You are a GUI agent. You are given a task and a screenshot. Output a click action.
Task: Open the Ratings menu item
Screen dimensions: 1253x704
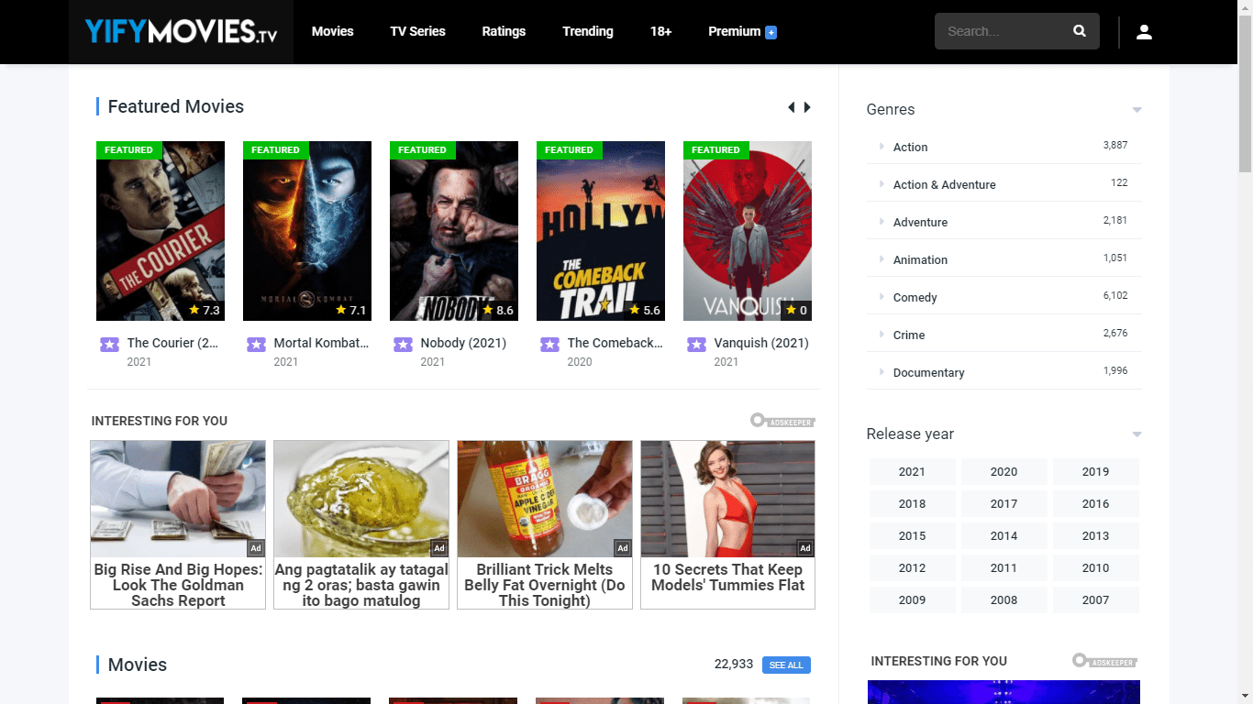(x=504, y=31)
